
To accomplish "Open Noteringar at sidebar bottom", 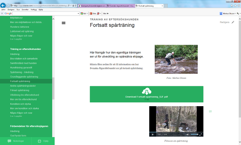I will (16, 141).
